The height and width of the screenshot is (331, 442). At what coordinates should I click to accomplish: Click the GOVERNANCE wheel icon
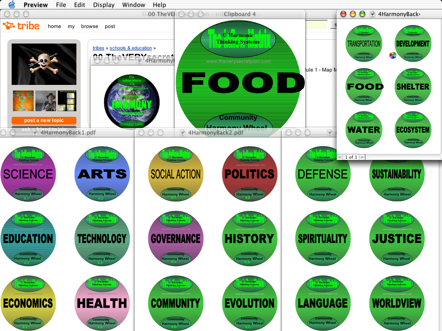[176, 238]
